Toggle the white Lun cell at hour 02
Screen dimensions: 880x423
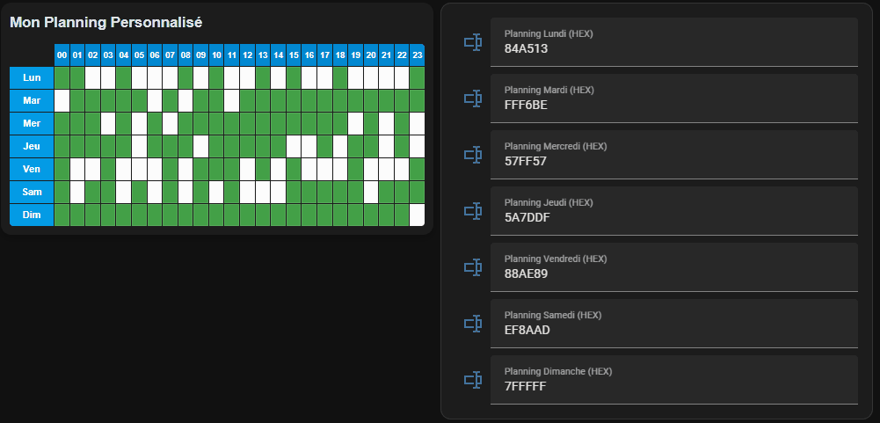[93, 77]
